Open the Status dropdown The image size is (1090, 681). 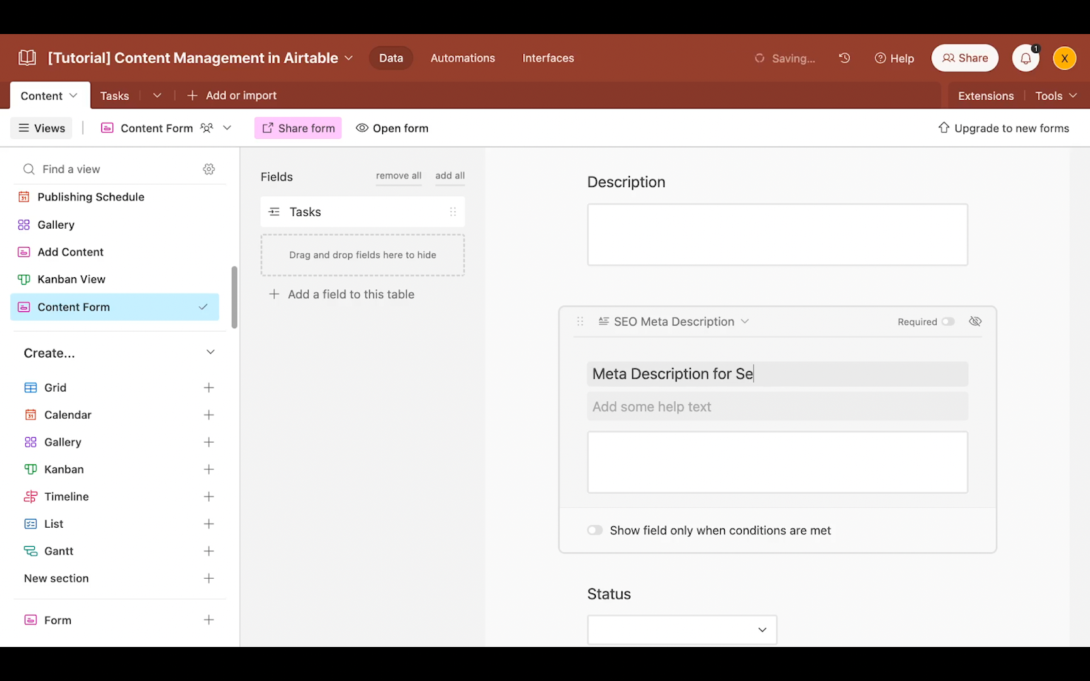(x=682, y=630)
